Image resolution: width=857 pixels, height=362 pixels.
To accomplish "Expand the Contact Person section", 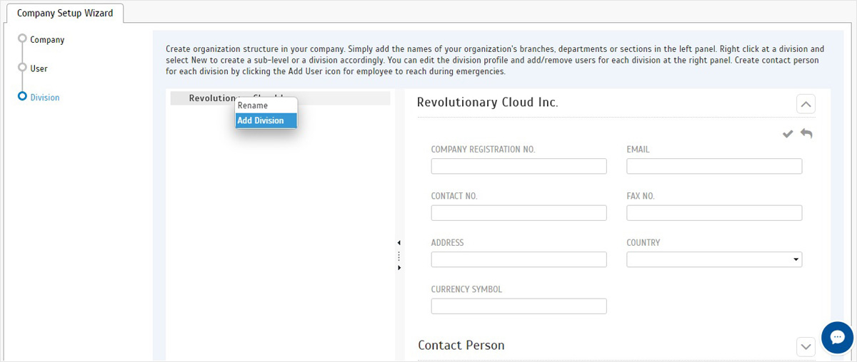I will pos(806,347).
